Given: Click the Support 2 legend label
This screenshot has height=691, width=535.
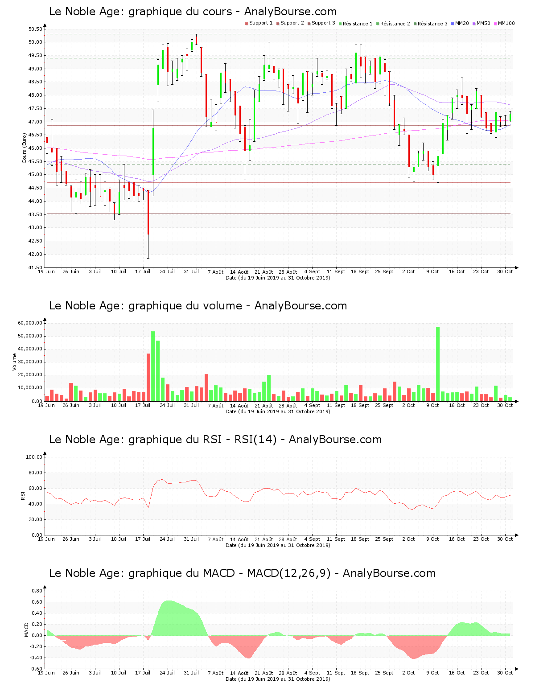Looking at the screenshot, I should coord(292,23).
